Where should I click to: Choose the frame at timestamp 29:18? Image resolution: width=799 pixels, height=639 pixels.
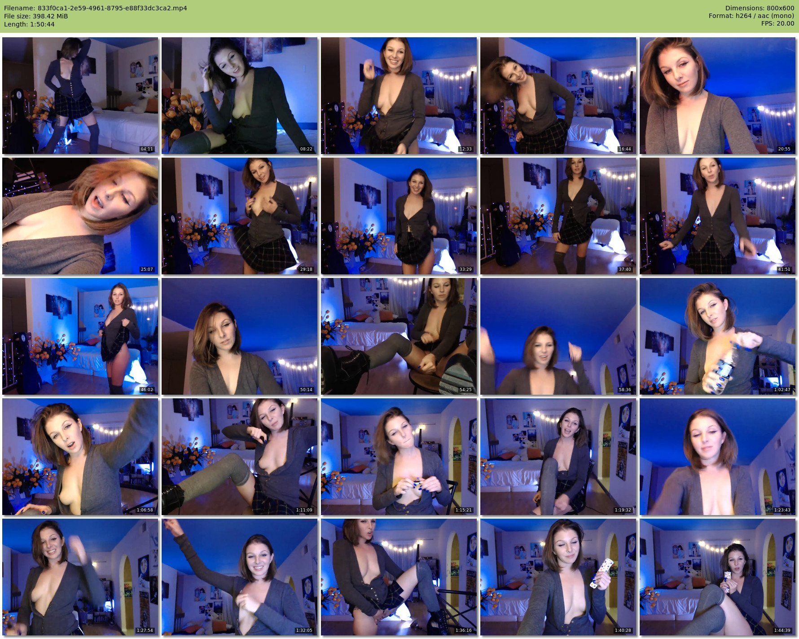pyautogui.click(x=239, y=216)
